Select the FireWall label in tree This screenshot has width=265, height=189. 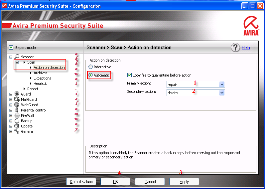pos(27,115)
